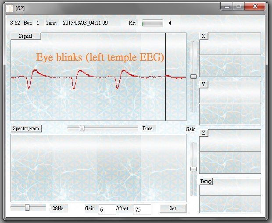Image resolution: width=272 pixels, height=223 pixels.
Task: Click the RF signal strength bar
Action: [153, 23]
